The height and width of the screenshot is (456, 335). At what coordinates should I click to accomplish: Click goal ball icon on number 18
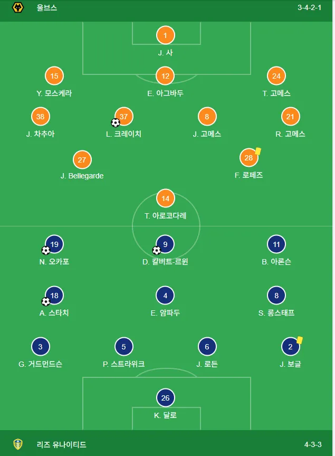pyautogui.click(x=46, y=301)
